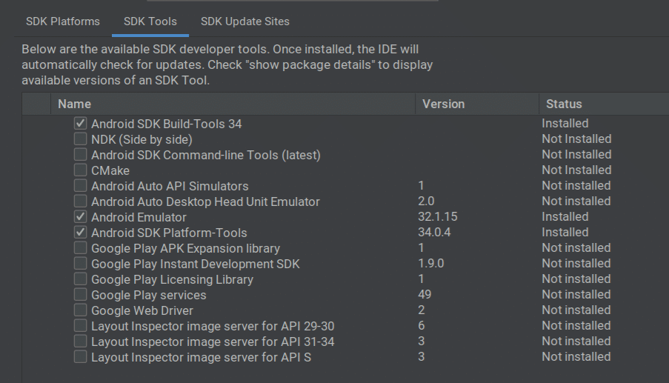Image resolution: width=669 pixels, height=383 pixels.
Task: Select the NDK (Side by side) row name
Action: (x=142, y=140)
